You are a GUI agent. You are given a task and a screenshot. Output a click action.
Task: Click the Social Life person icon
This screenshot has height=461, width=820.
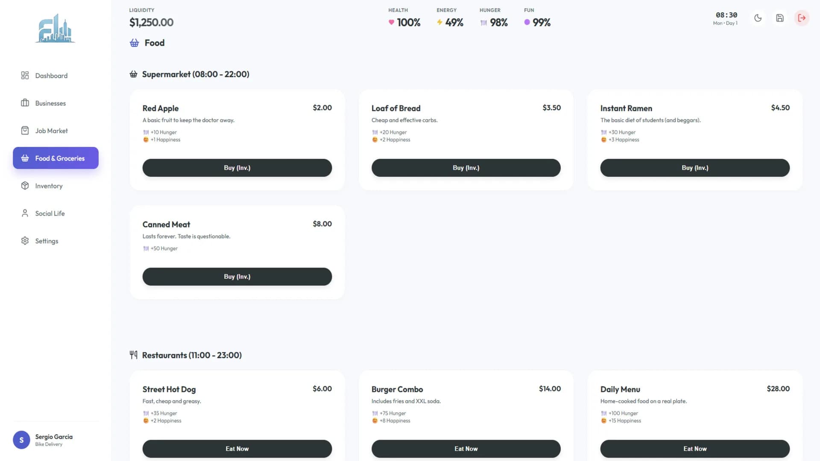[x=25, y=213]
